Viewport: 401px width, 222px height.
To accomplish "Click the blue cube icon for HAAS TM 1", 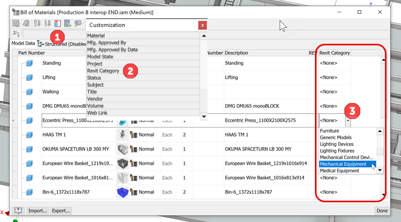I will coord(29,134).
